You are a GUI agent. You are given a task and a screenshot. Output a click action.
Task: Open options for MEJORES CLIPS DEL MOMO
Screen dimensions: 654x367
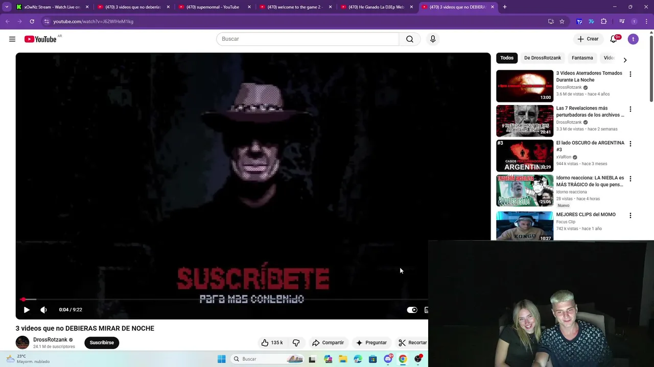630,216
